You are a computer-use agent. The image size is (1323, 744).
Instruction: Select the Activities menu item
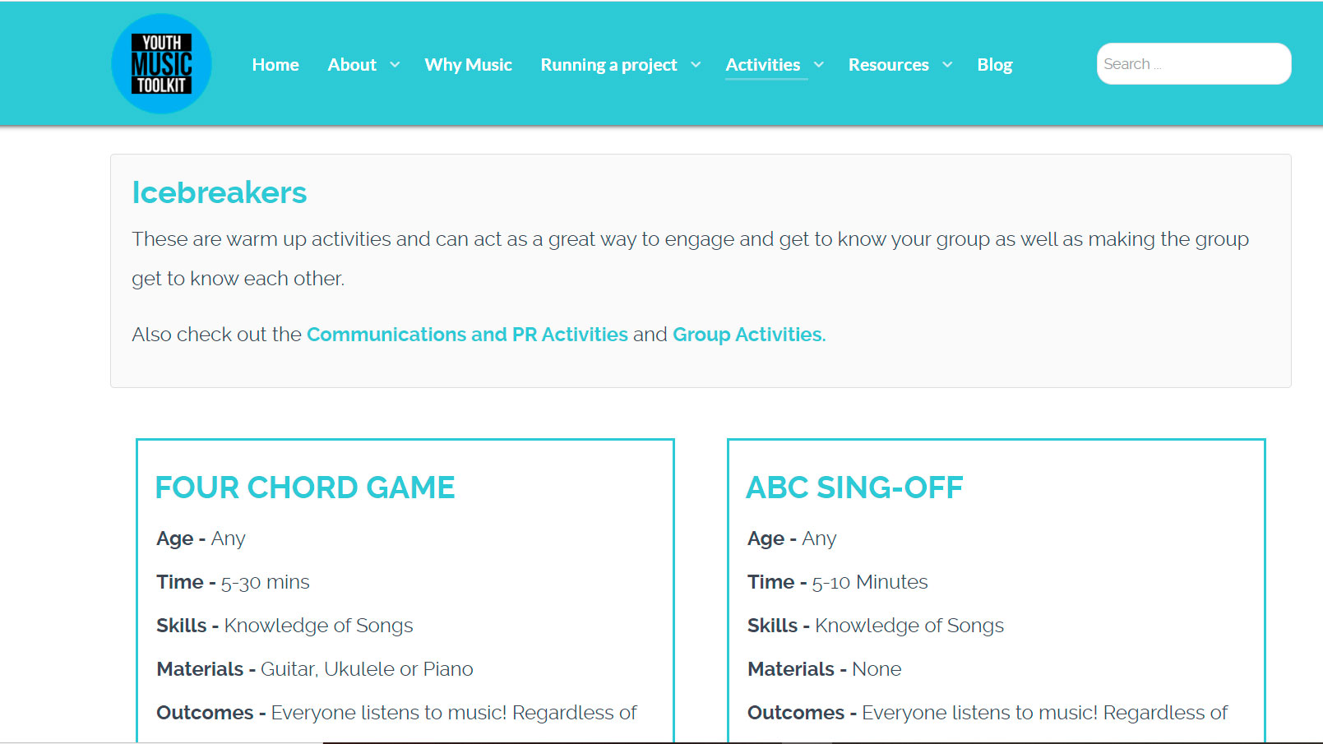[762, 65]
